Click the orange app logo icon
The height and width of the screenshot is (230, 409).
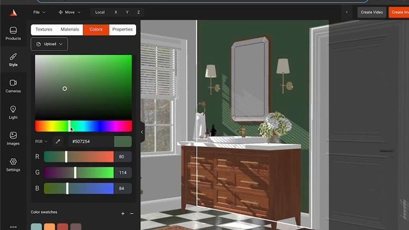(x=13, y=13)
